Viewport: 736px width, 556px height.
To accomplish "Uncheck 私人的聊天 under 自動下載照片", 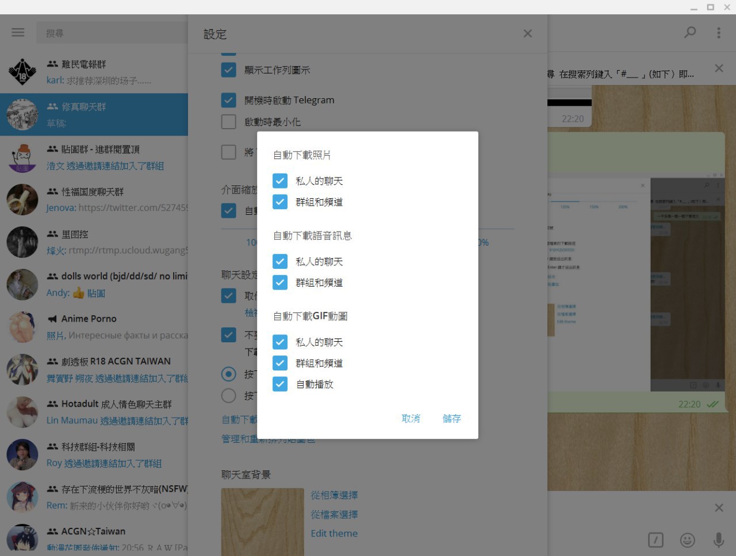I will click(x=280, y=181).
